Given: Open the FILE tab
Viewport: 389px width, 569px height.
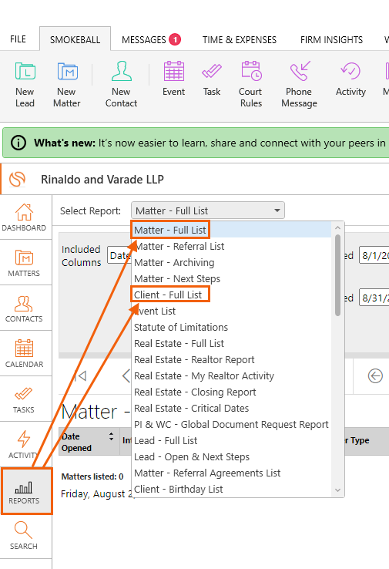Looking at the screenshot, I should (18, 39).
